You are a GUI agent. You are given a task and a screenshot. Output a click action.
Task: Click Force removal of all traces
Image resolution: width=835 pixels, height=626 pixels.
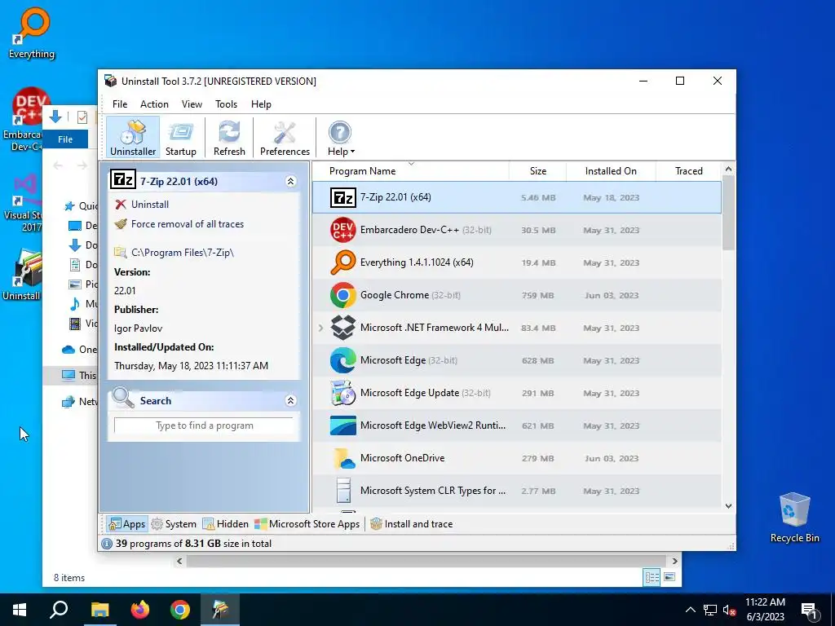click(187, 224)
